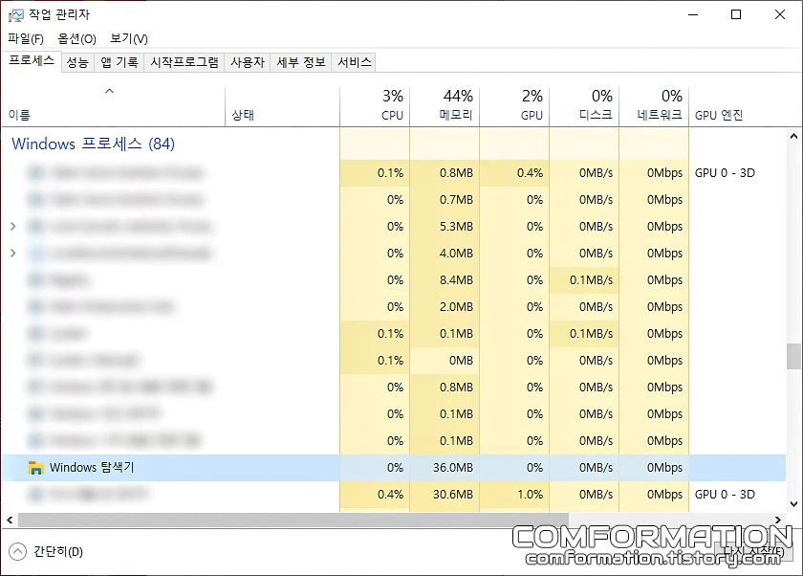Open the 옵션(O) menu

coord(76,38)
